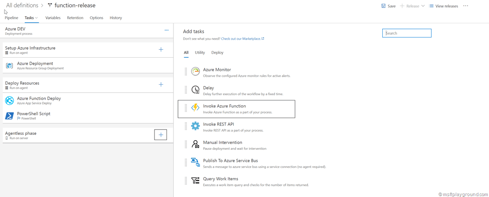
Task: Select Setup Azure Infrastructure phase title
Action: pos(30,48)
